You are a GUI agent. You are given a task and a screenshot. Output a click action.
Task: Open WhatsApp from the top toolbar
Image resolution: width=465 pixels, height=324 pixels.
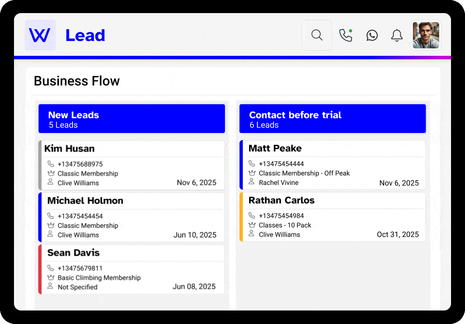372,35
